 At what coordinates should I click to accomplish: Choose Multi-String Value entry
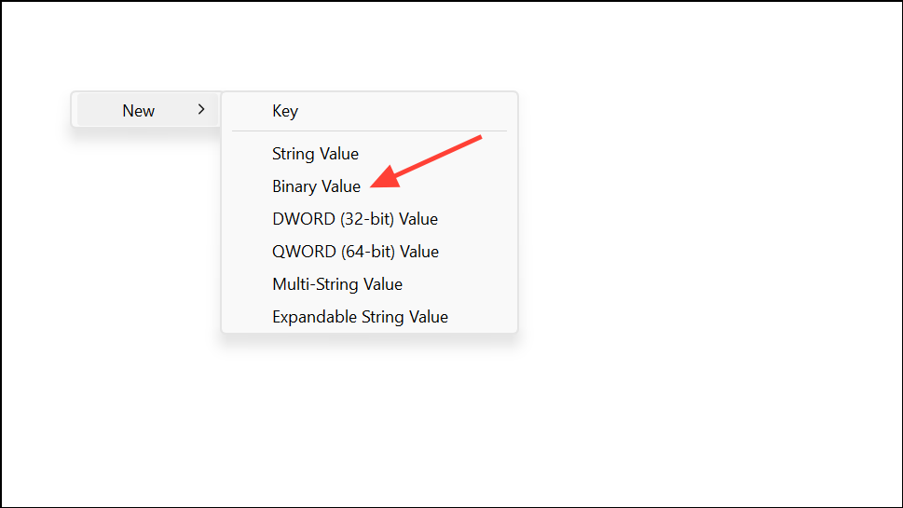(336, 284)
